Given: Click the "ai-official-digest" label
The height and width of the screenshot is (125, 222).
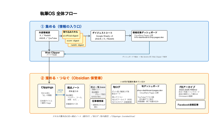Looking at the screenshot, I should pyautogui.click(x=71, y=36).
